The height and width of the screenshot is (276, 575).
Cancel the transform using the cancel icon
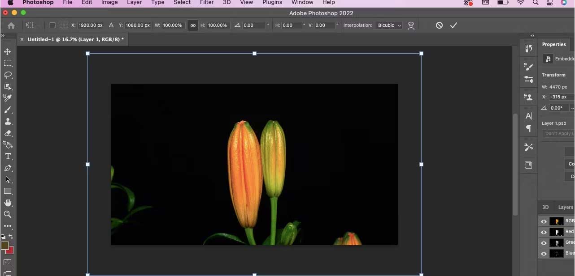point(439,25)
